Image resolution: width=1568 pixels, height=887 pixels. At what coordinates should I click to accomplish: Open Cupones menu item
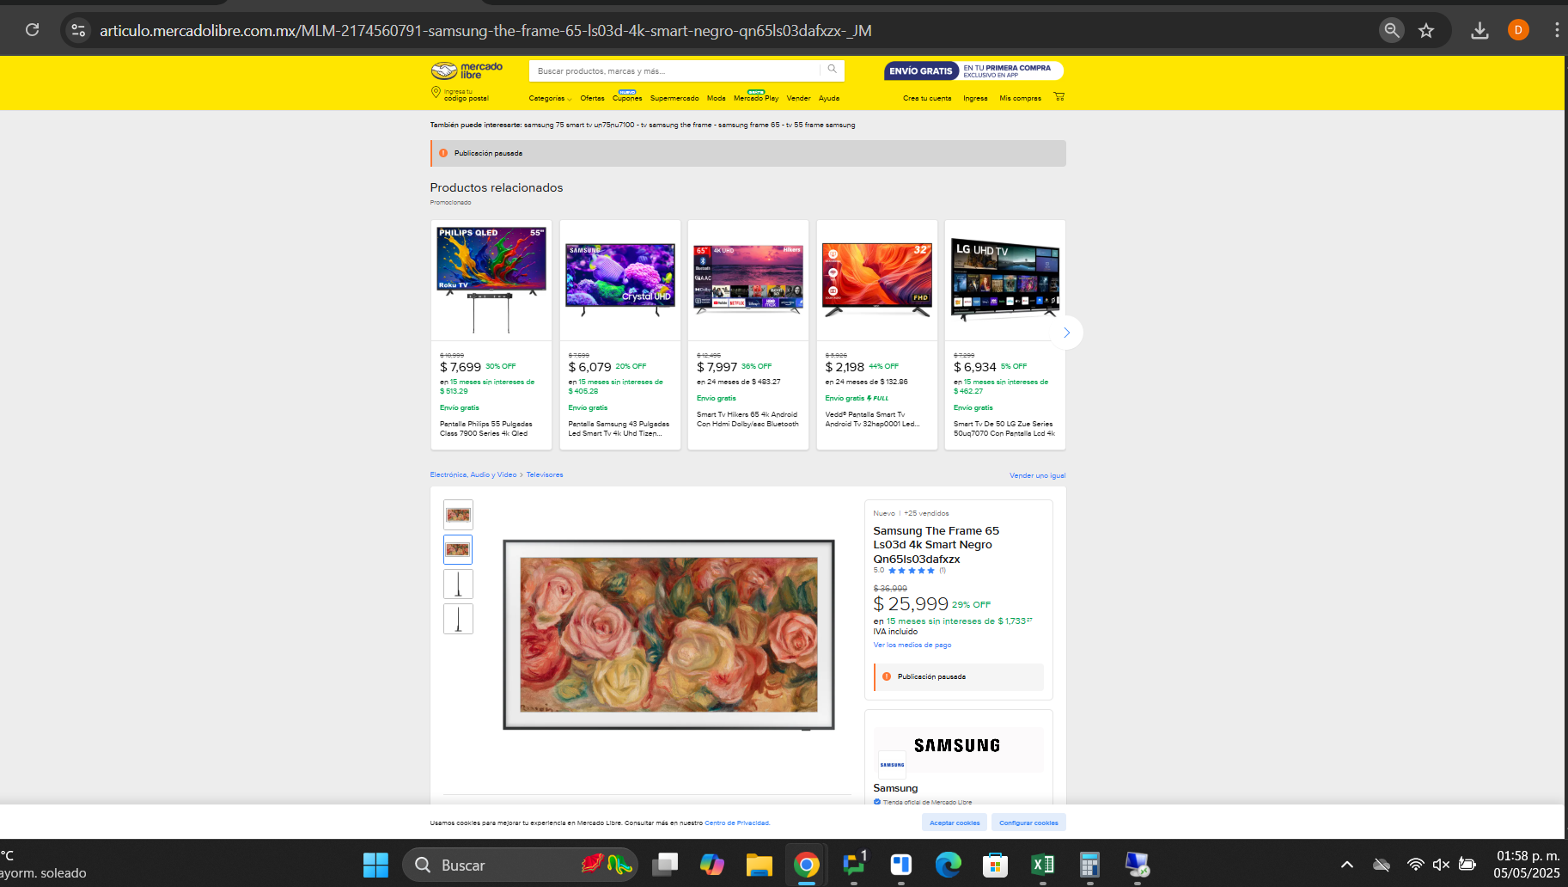coord(627,98)
